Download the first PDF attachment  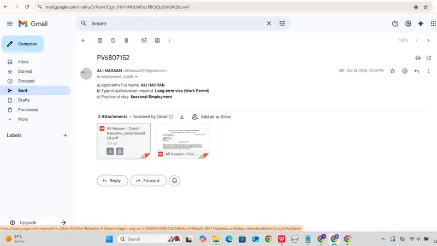click(110, 151)
